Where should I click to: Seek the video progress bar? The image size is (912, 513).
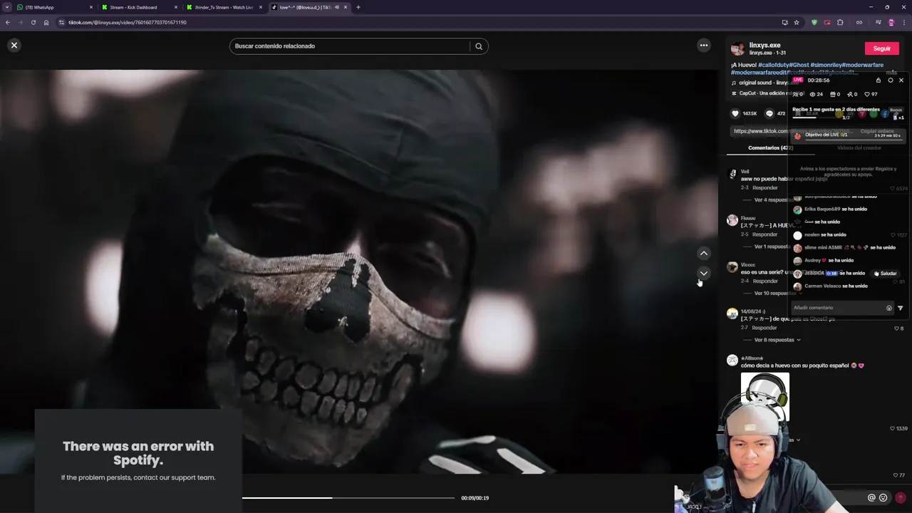pyautogui.click(x=348, y=498)
